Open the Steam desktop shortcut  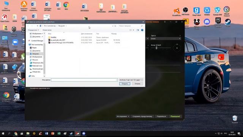coord(228,23)
